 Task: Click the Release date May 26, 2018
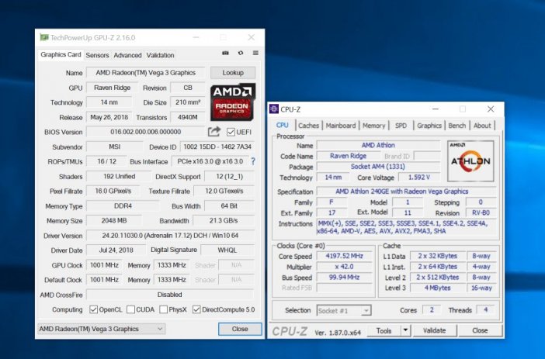[x=109, y=117]
